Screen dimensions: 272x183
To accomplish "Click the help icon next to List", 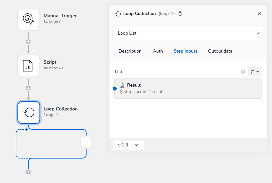I will (x=243, y=72).
